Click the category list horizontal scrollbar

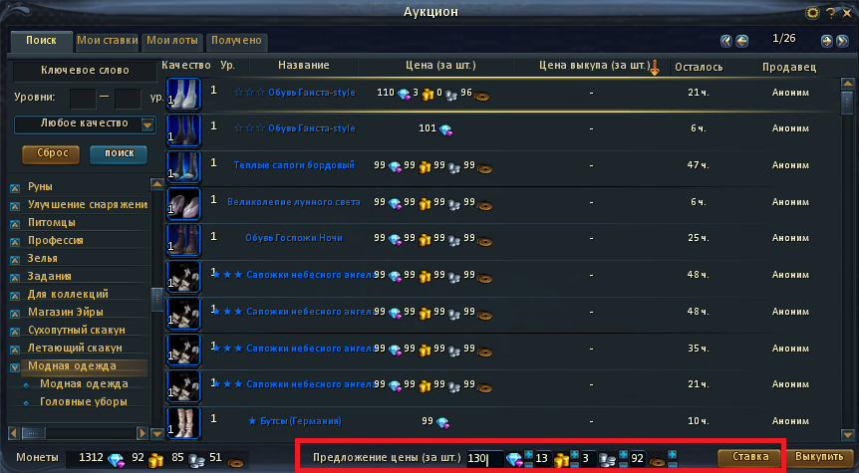click(79, 433)
